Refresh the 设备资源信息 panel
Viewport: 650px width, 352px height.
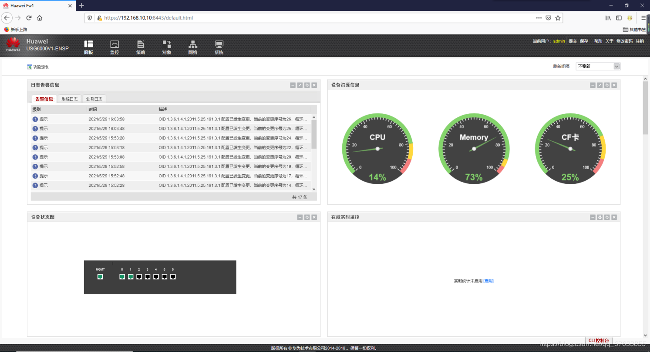(x=607, y=85)
